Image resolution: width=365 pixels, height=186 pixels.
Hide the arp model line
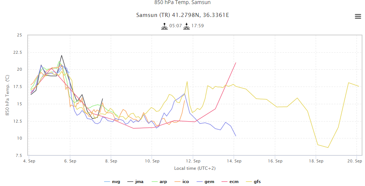[x=159, y=182]
